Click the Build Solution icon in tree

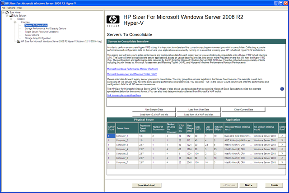click(x=11, y=15)
